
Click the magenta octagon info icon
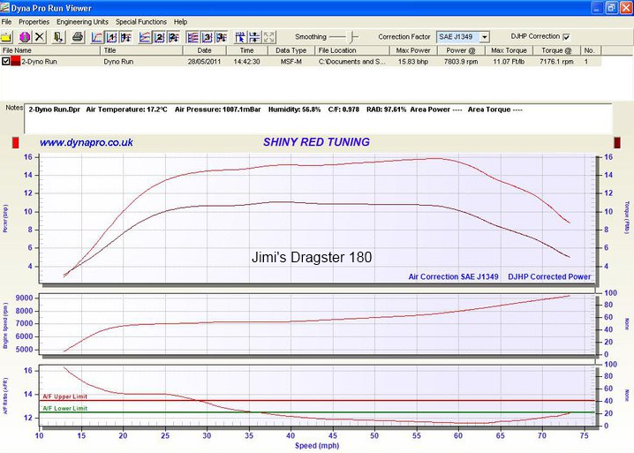click(x=25, y=37)
